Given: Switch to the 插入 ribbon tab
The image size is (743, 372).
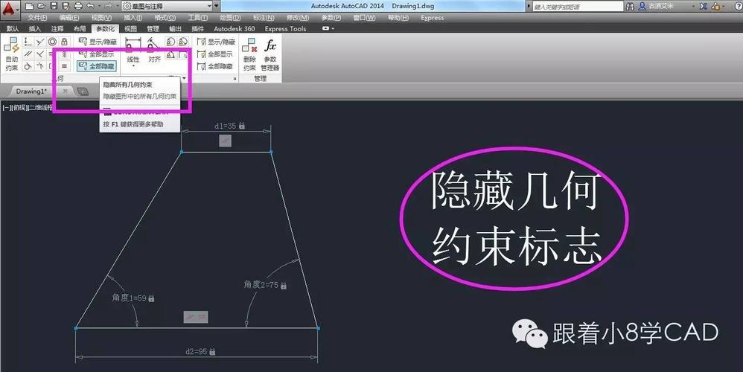Looking at the screenshot, I should point(35,29).
